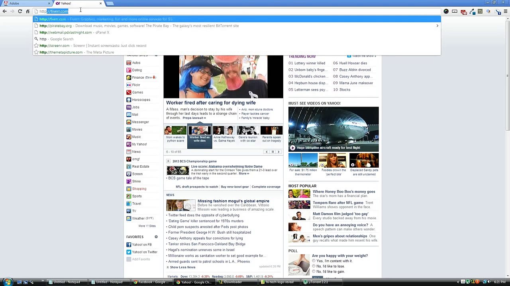The width and height of the screenshot is (510, 286).
Task: Click Add Favorite link
Action: 141,259
